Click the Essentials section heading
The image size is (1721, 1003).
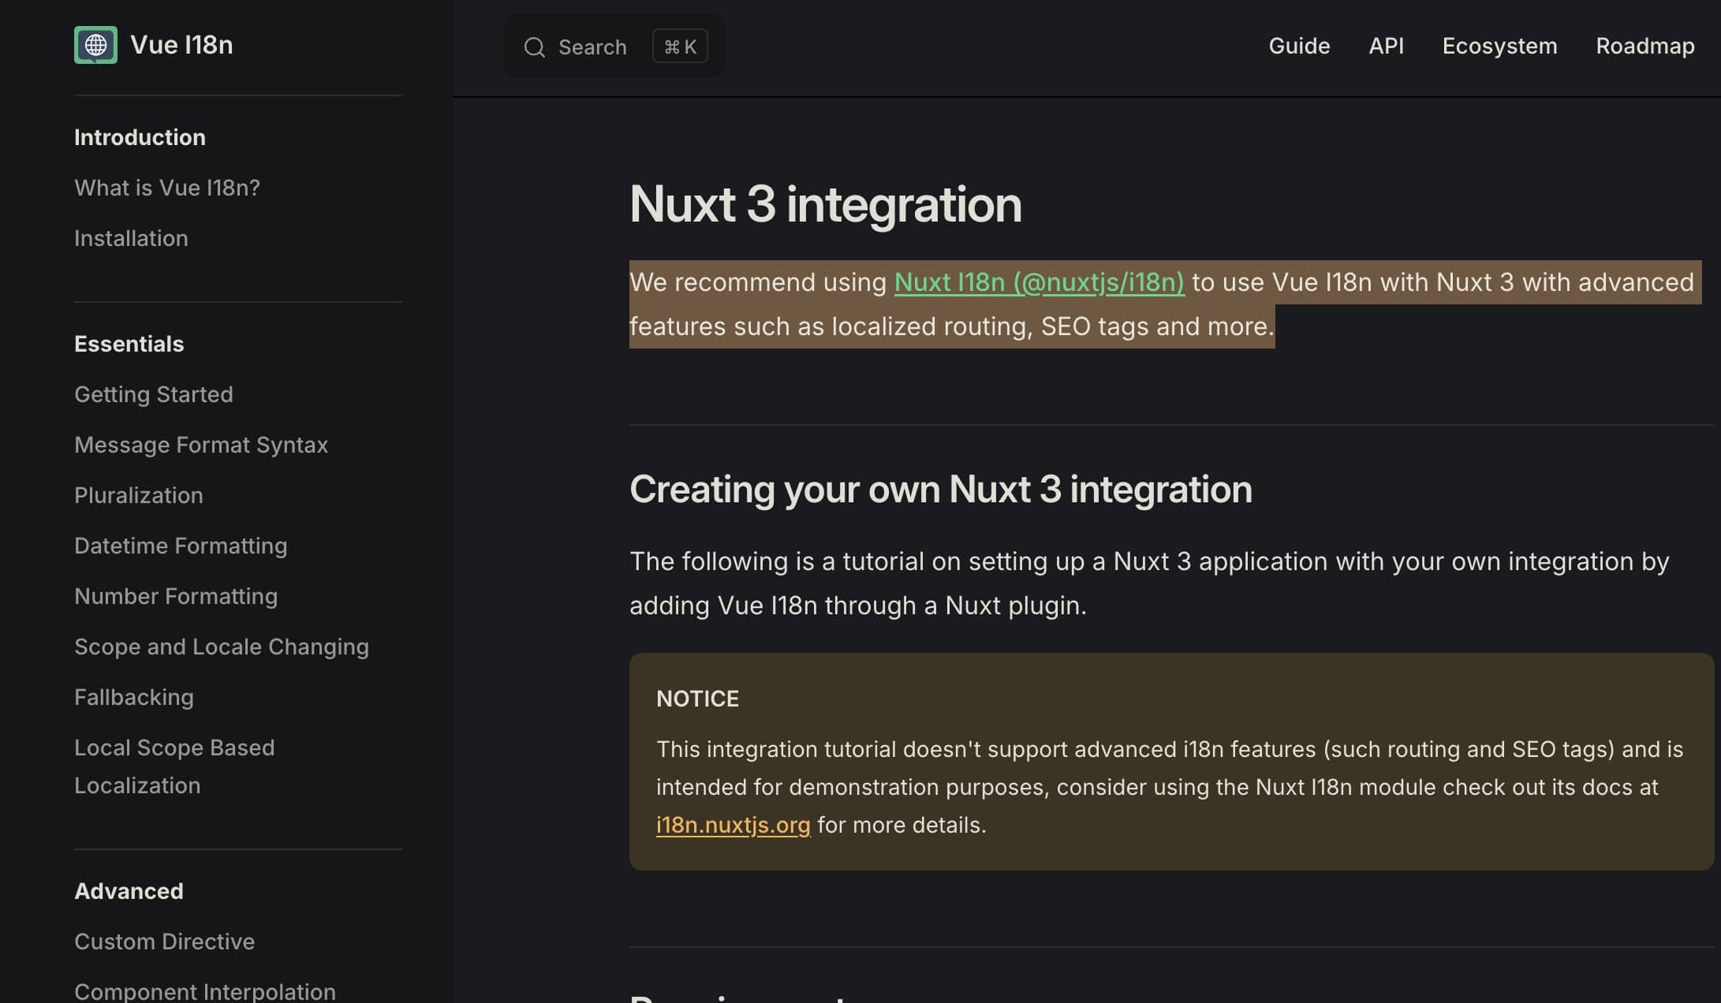coord(129,344)
